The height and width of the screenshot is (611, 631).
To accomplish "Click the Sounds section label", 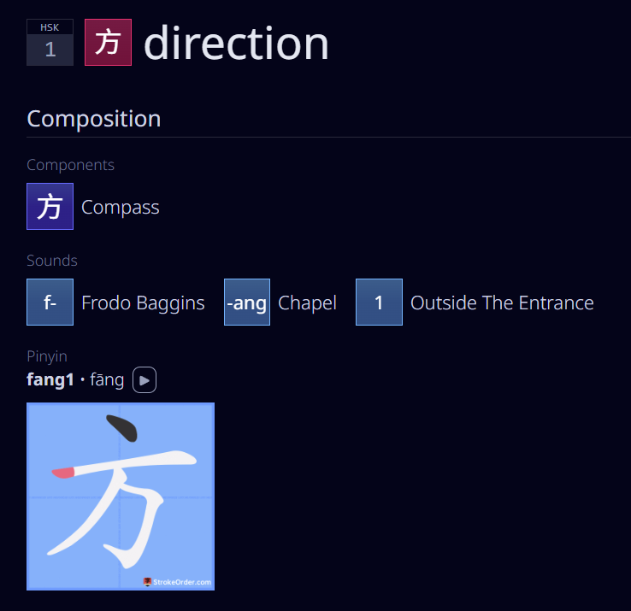I will click(52, 261).
